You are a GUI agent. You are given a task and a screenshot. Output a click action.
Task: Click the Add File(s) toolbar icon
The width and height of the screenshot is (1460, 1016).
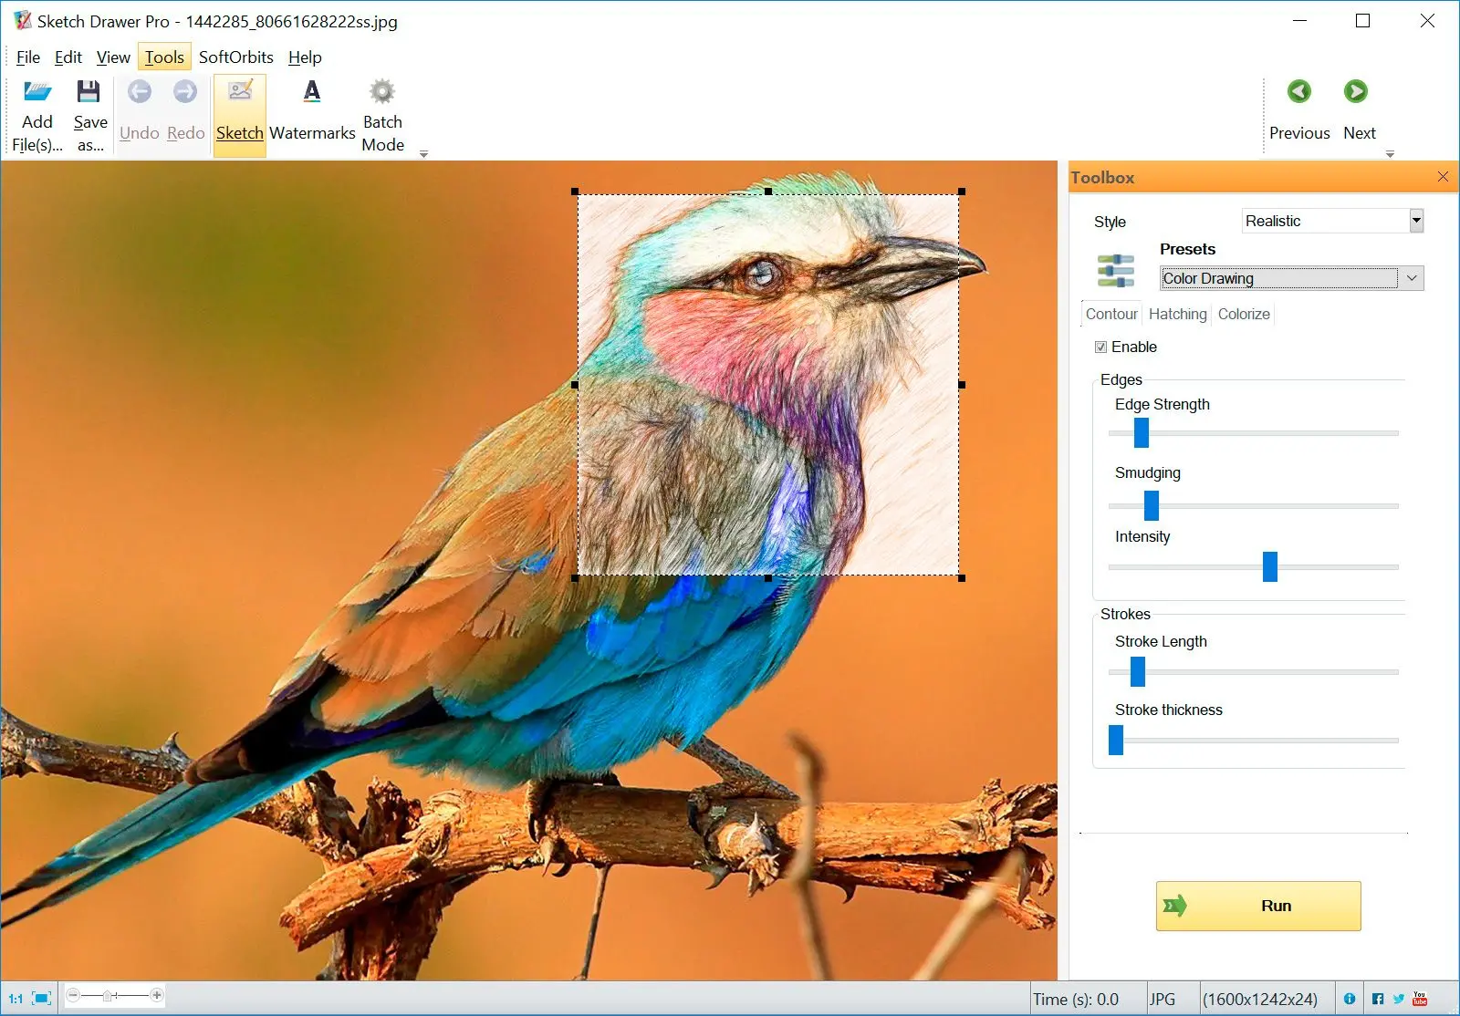(x=37, y=92)
